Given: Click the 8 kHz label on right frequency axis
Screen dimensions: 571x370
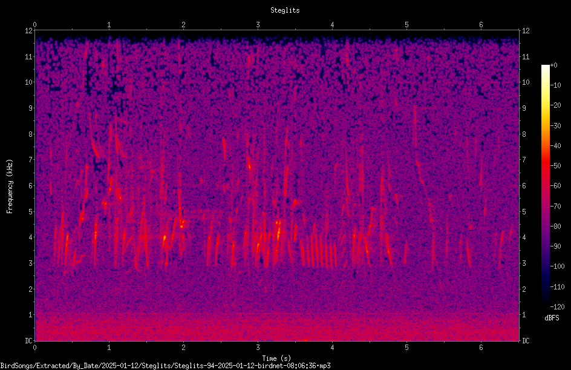Looking at the screenshot, I should (x=524, y=134).
